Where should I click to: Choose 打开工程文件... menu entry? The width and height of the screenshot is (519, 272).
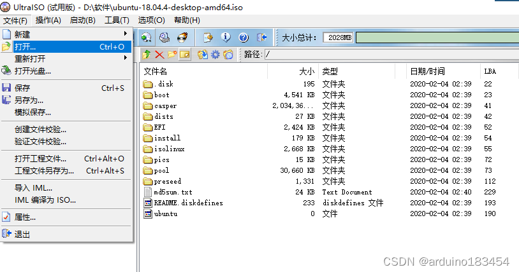pyautogui.click(x=66, y=159)
